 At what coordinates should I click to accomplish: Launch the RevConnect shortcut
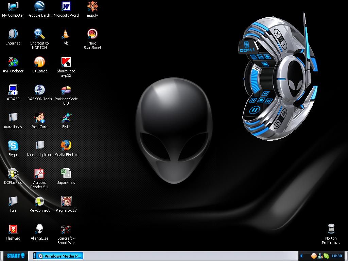click(39, 205)
